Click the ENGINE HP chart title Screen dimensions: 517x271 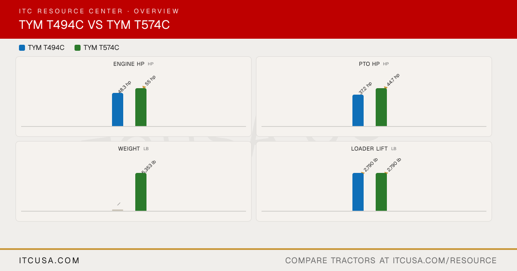click(129, 64)
